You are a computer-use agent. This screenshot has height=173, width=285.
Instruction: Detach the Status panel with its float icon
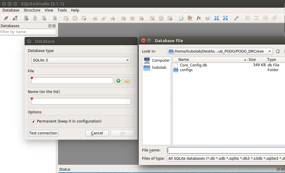[x=278, y=169]
